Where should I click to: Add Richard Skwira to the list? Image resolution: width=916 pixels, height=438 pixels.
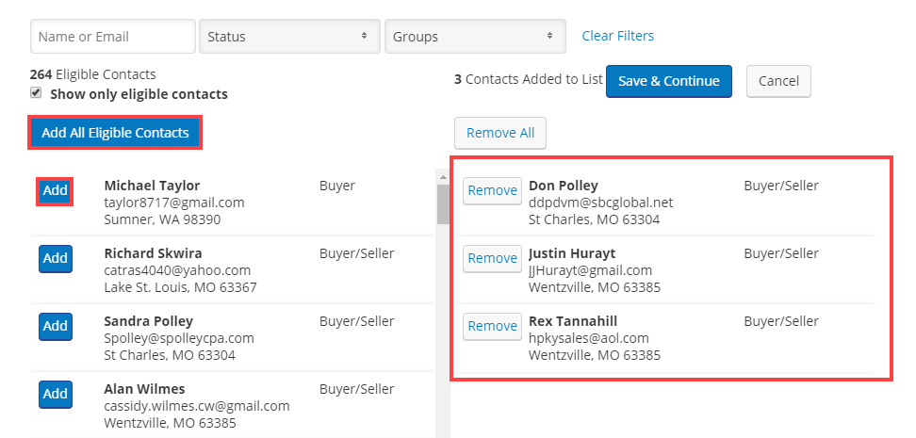tap(56, 258)
